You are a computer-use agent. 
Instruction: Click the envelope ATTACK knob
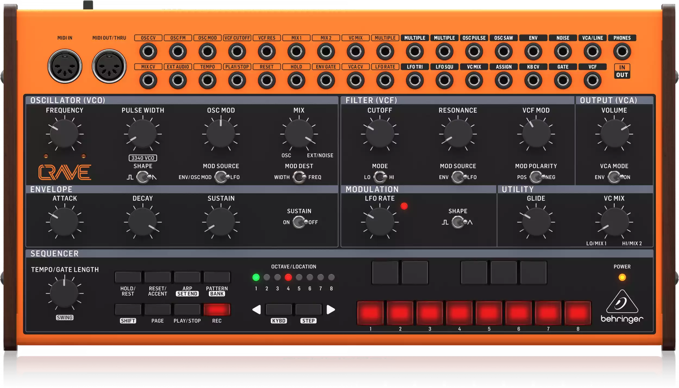point(64,222)
